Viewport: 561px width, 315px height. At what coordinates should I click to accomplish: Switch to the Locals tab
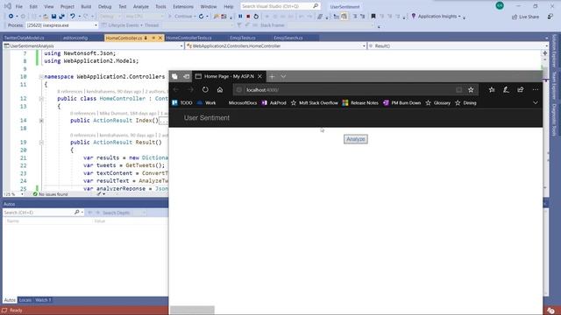coord(25,300)
